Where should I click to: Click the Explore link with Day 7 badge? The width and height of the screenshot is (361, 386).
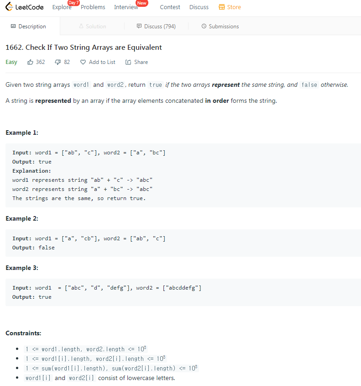[x=62, y=7]
